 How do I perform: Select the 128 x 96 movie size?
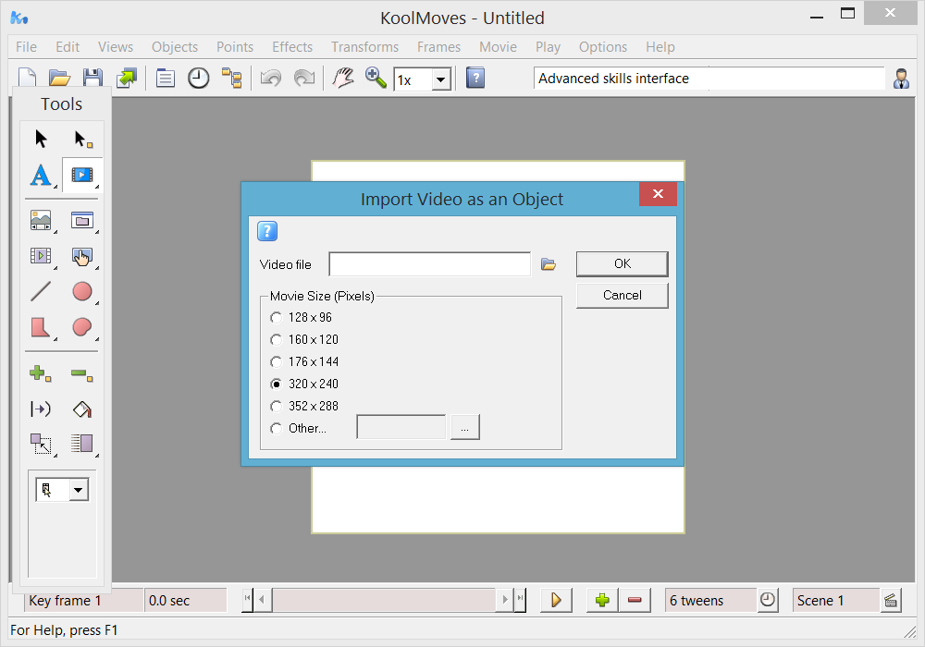[x=301, y=318]
